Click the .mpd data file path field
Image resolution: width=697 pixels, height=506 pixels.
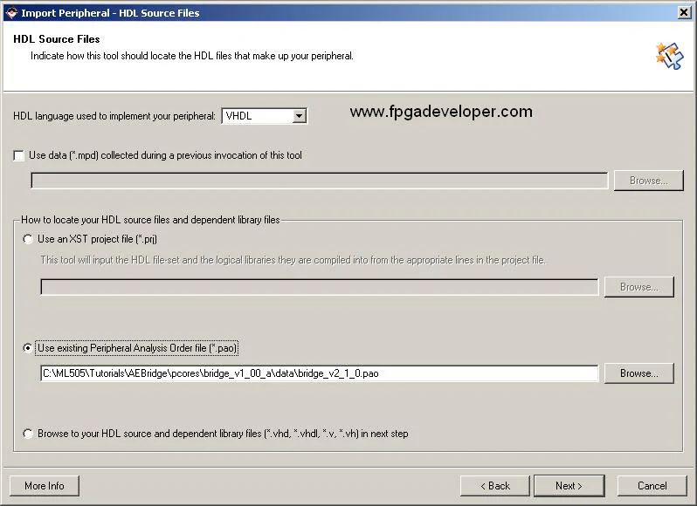coord(319,181)
